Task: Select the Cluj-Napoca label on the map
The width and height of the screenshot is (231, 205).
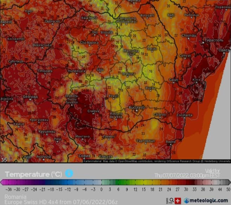Action: click(89, 43)
